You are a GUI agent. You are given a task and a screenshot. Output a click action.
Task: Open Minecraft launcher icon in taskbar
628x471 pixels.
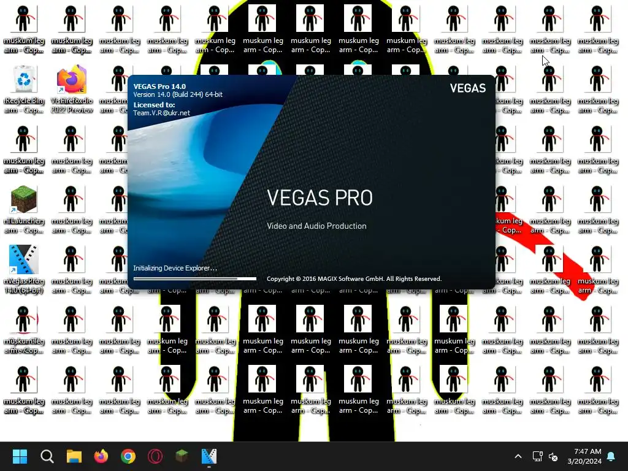[x=182, y=456]
